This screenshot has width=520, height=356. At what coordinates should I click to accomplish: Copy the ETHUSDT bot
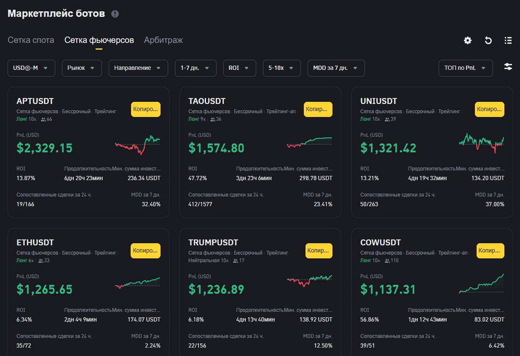146,251
